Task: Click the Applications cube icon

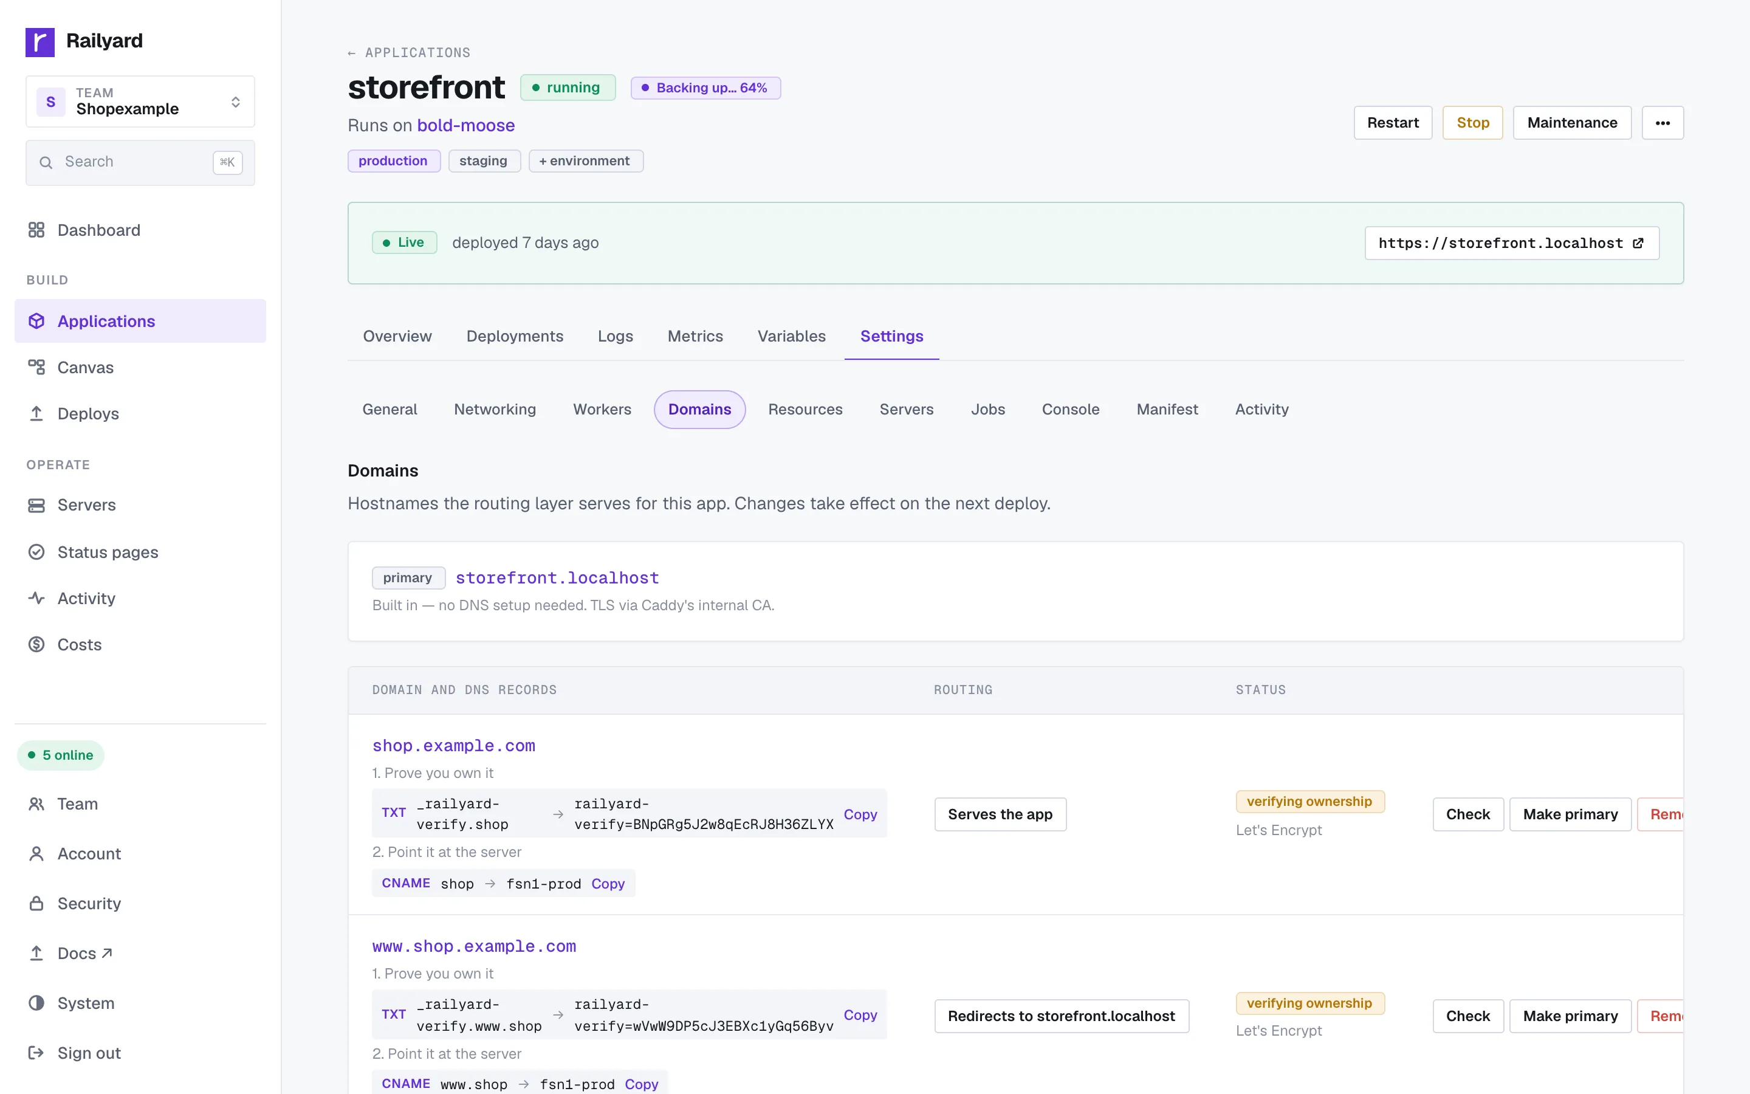Action: 36,322
